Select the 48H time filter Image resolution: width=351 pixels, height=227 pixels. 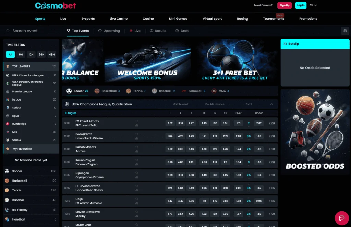pyautogui.click(x=52, y=54)
